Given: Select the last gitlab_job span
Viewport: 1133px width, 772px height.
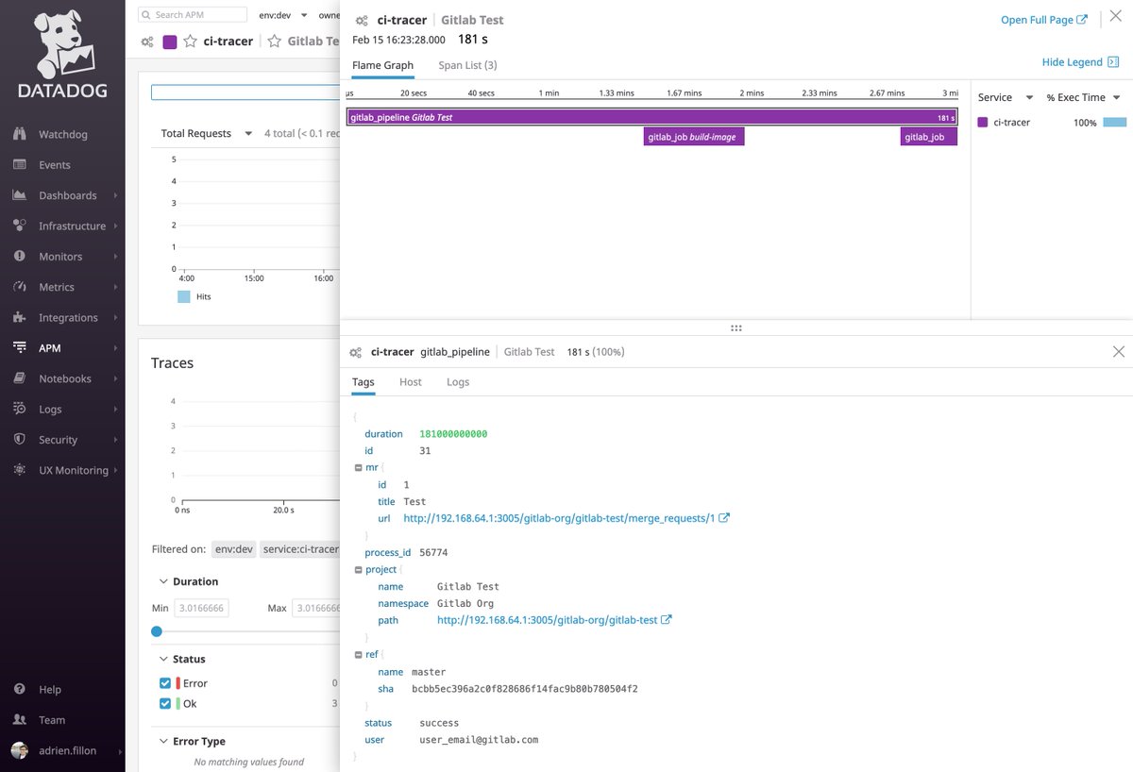Looking at the screenshot, I should coord(929,137).
